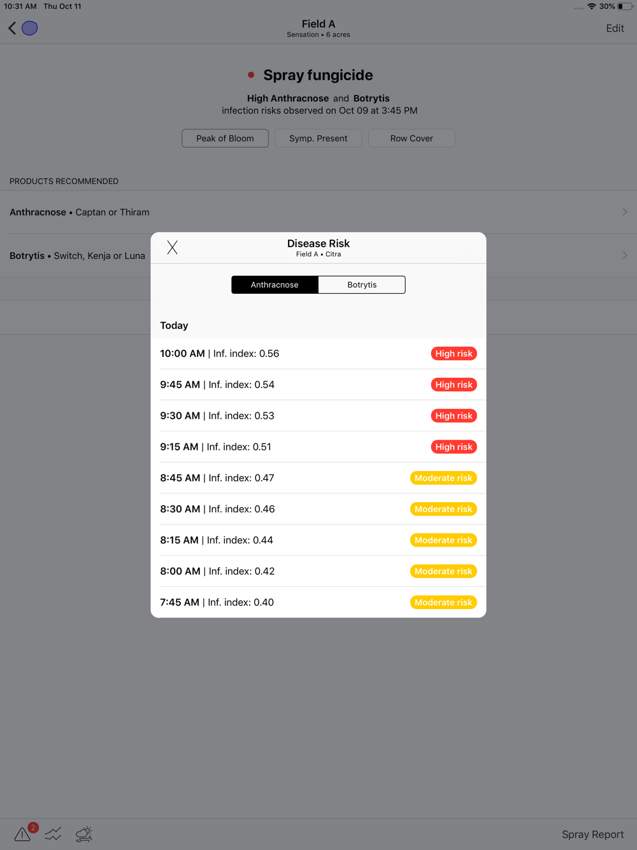Viewport: 637px width, 850px height.
Task: Toggle the Symp. Present option
Action: [x=318, y=138]
